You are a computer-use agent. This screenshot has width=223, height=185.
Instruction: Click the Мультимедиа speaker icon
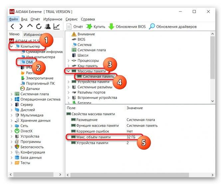click(17, 115)
